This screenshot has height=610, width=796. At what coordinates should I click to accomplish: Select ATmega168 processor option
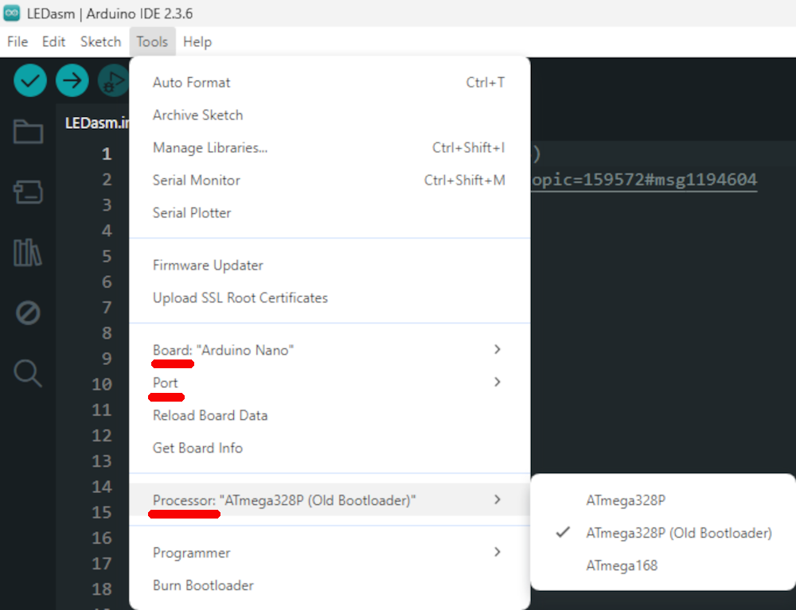coord(663,565)
